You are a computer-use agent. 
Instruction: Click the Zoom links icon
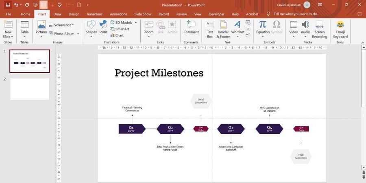click(x=149, y=24)
